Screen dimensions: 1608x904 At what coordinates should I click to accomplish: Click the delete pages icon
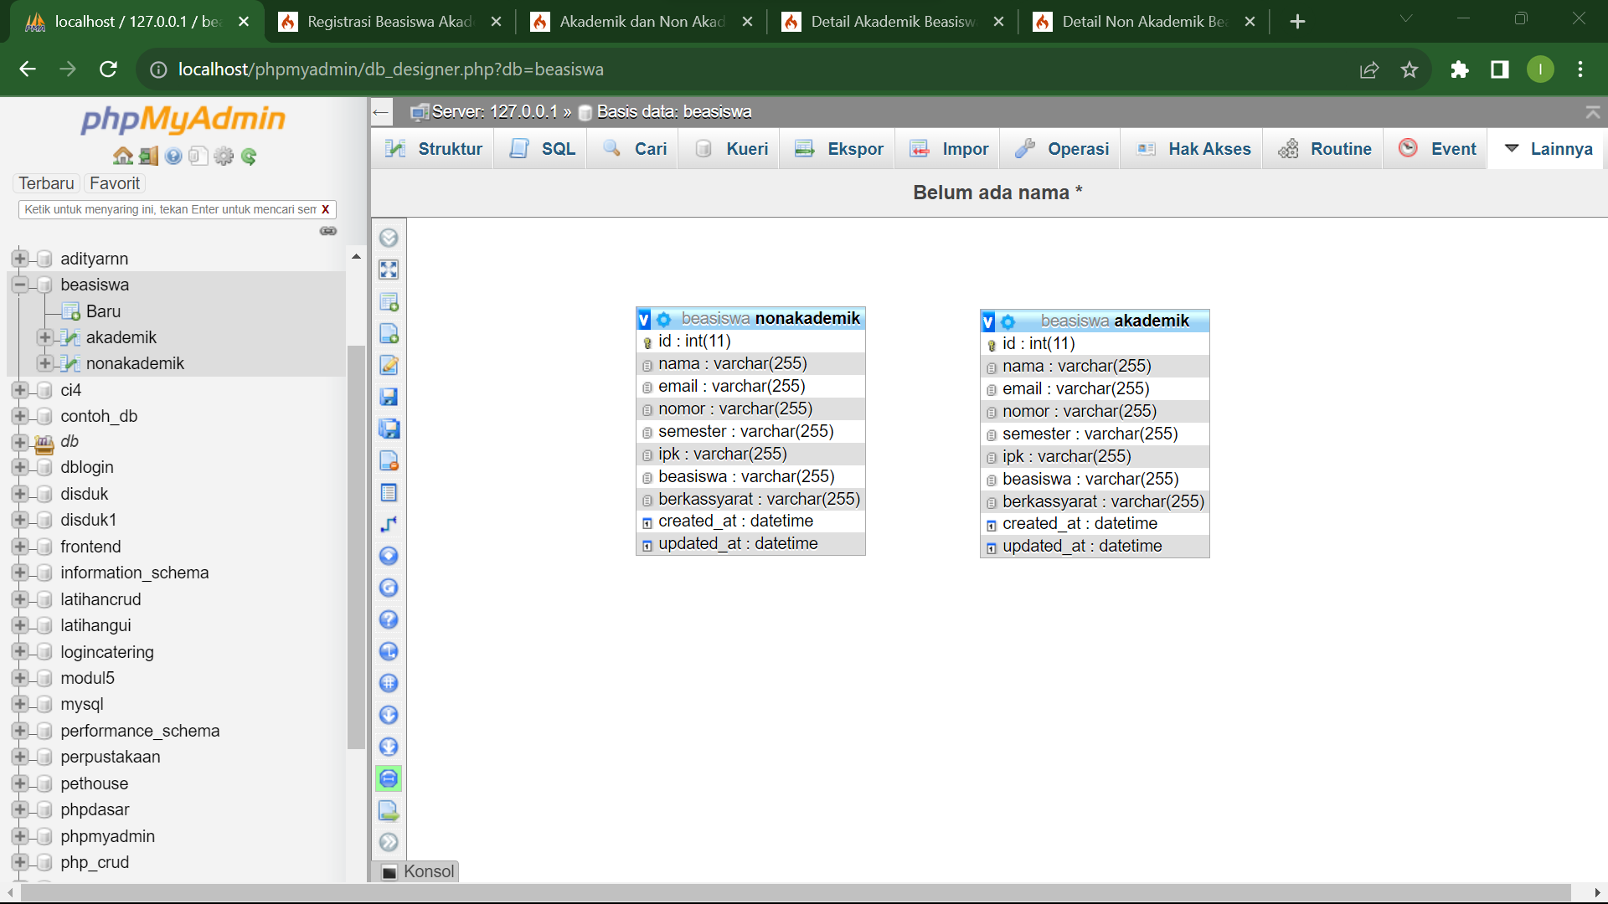click(389, 460)
